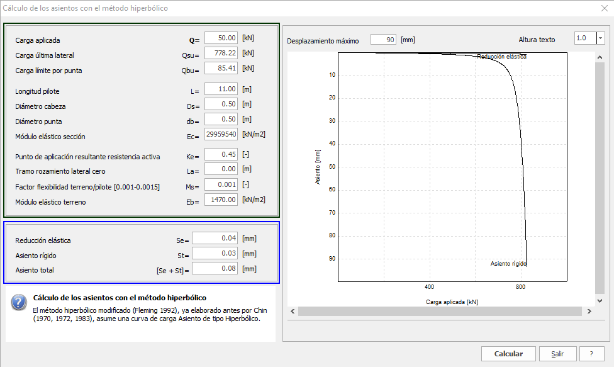
Task: Click the 'Módulo elástico terreno' label
Action: pyautogui.click(x=50, y=202)
